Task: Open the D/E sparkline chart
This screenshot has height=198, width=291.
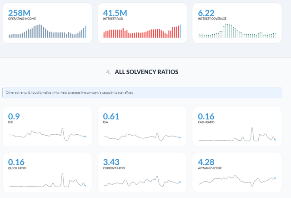Action: point(47,134)
